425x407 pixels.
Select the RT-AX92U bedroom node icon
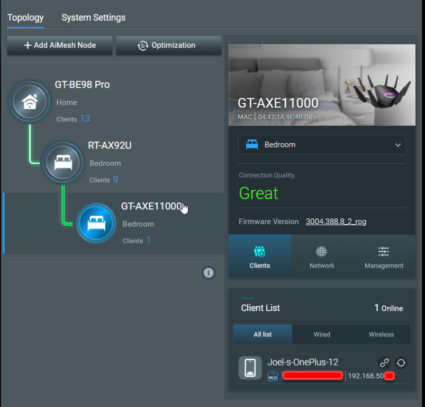[x=63, y=163]
